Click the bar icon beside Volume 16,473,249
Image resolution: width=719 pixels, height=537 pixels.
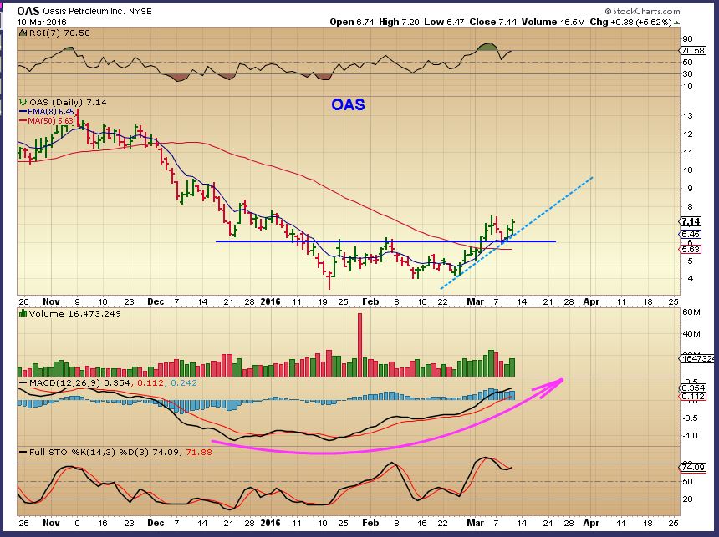point(23,313)
